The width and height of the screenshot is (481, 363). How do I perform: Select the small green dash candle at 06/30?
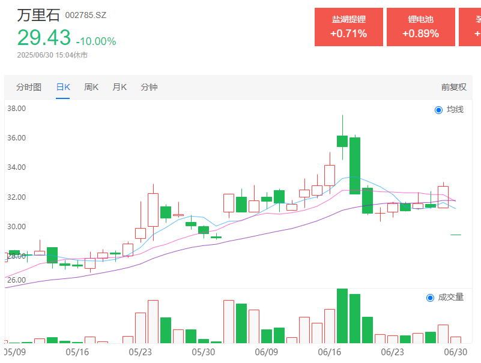point(456,235)
